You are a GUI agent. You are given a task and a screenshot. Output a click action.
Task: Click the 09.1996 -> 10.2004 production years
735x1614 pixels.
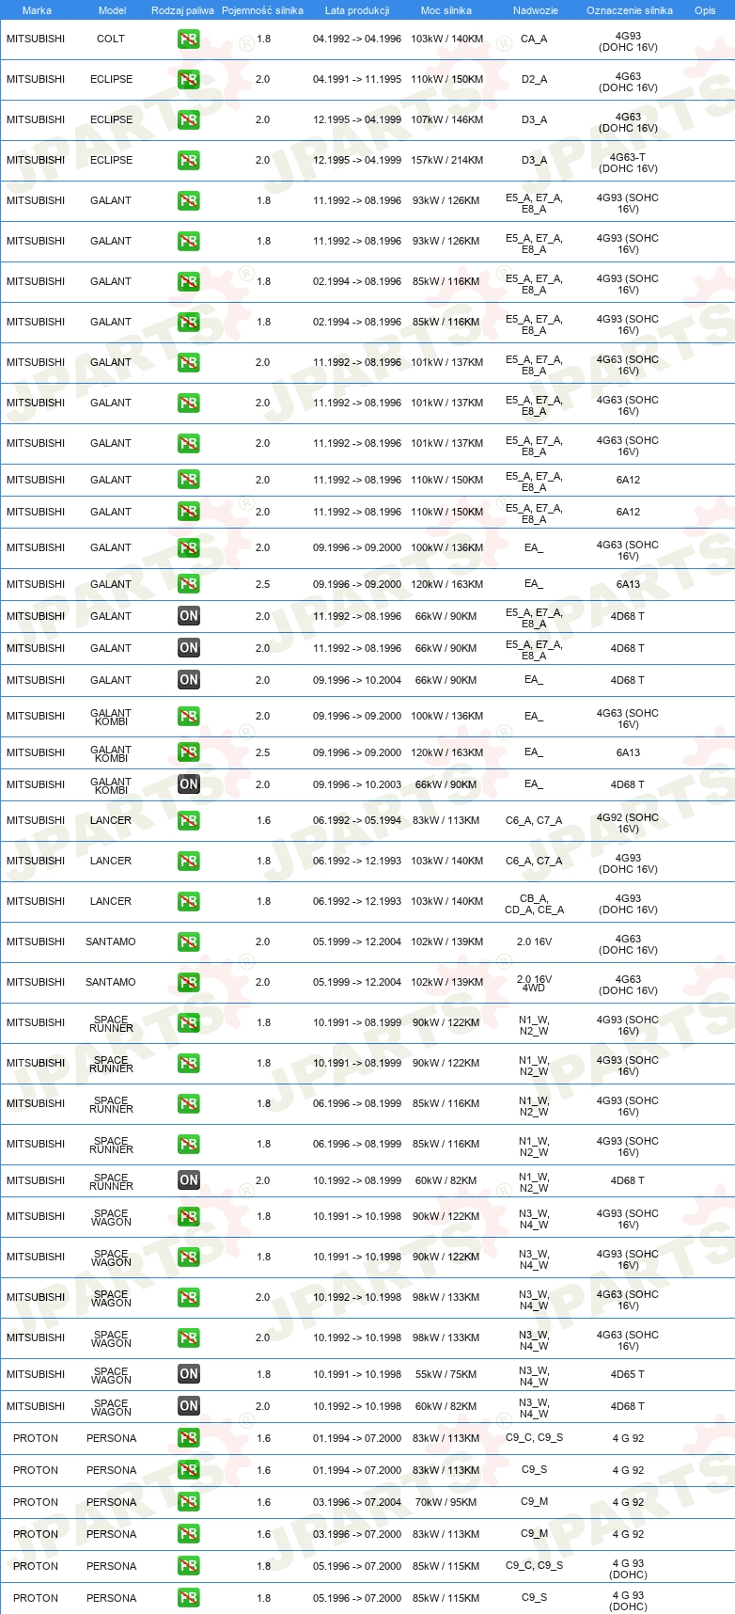click(x=357, y=680)
